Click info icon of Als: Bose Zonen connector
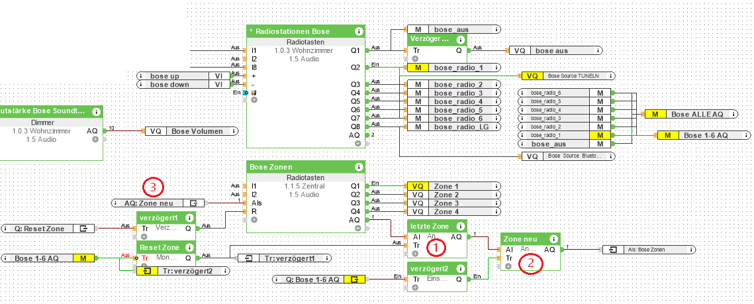Image resolution: width=754 pixels, height=304 pixels. [x=691, y=250]
